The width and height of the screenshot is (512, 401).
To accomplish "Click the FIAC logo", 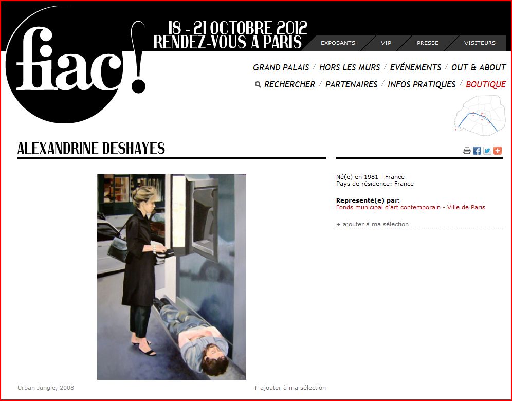I will click(72, 64).
